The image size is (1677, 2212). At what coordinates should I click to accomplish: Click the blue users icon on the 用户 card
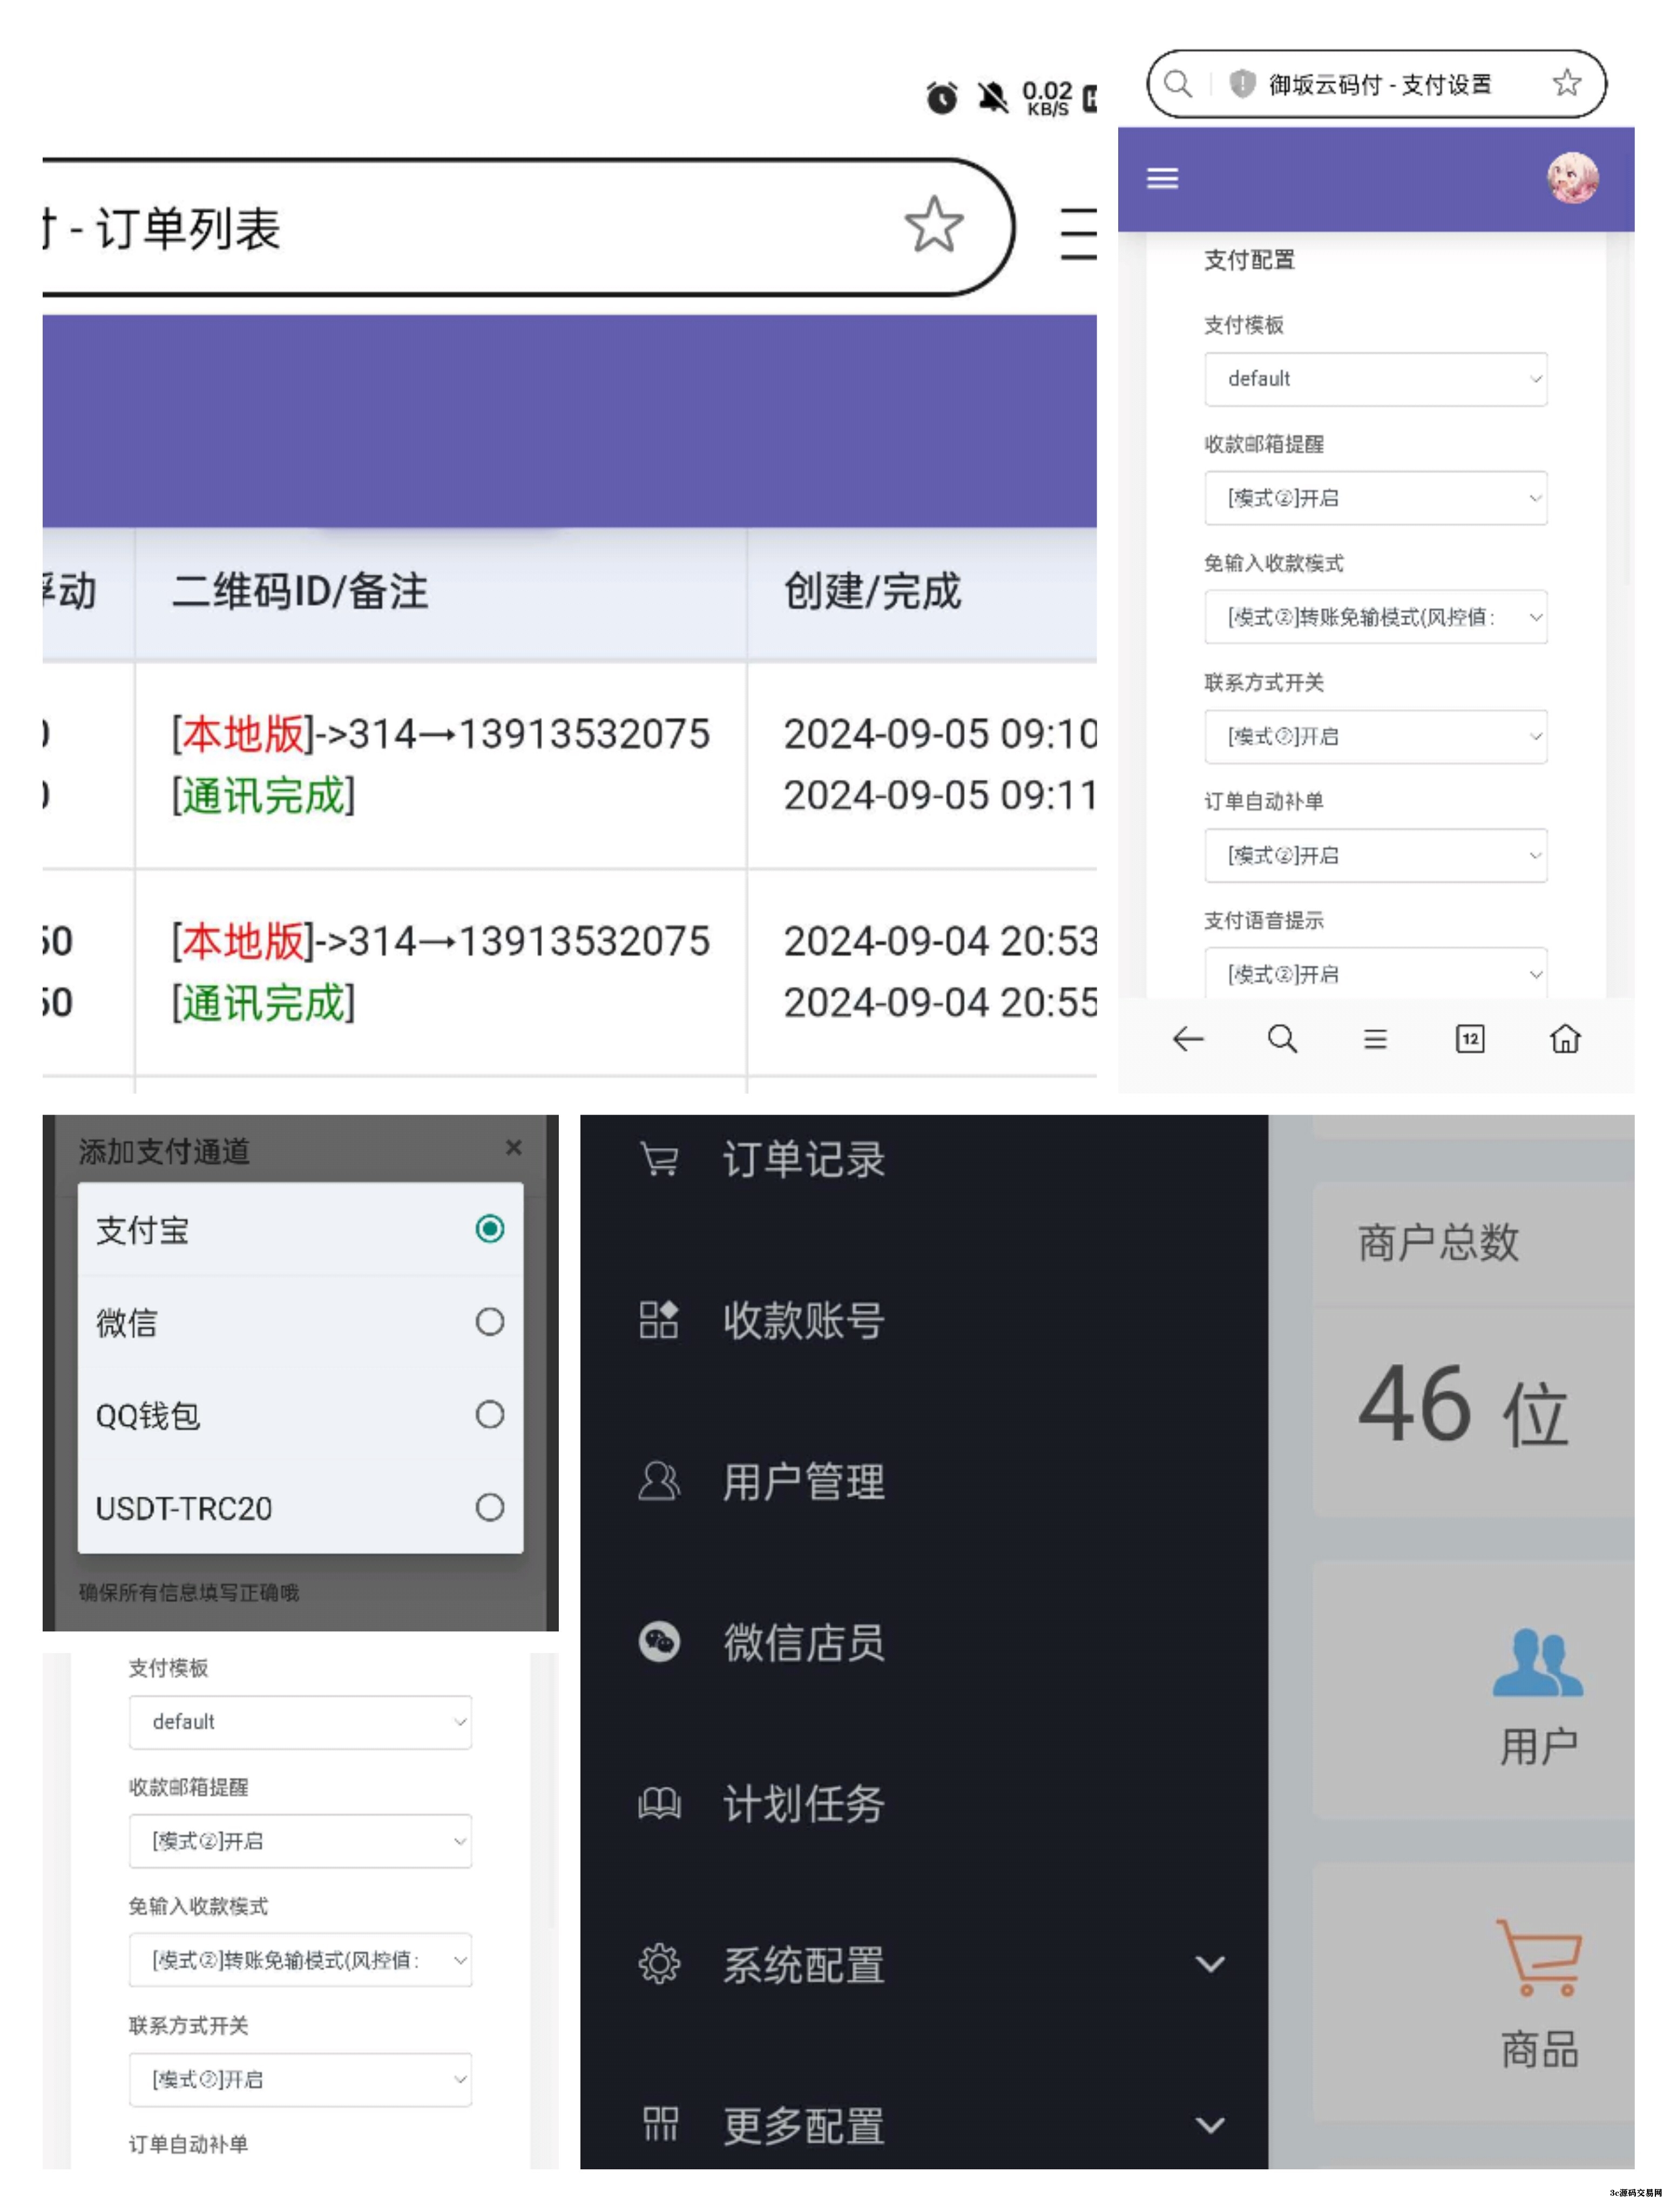[1538, 1662]
